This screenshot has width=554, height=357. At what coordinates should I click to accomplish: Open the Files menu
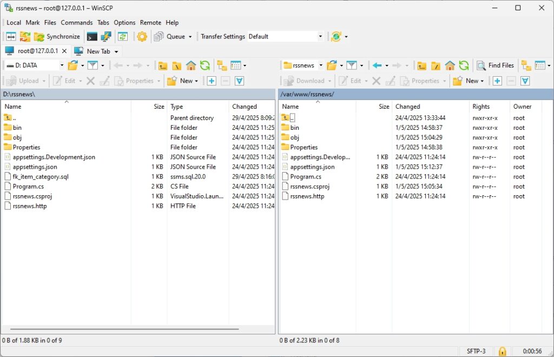50,22
